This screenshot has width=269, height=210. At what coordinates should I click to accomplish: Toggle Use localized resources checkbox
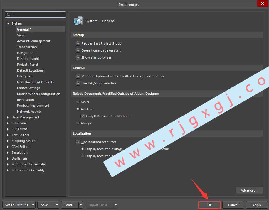(x=78, y=142)
